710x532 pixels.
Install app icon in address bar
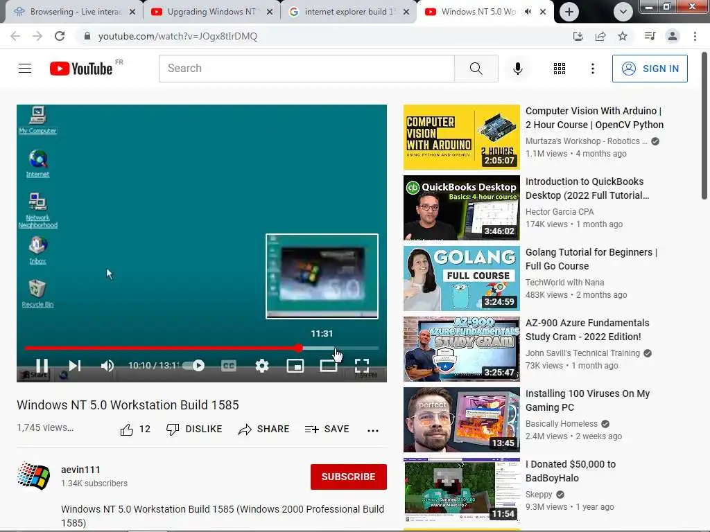(x=578, y=36)
